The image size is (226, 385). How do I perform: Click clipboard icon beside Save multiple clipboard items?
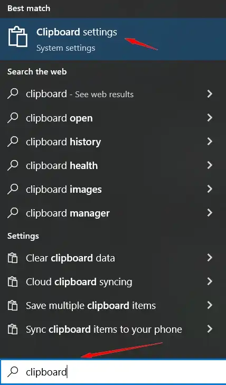point(13,306)
